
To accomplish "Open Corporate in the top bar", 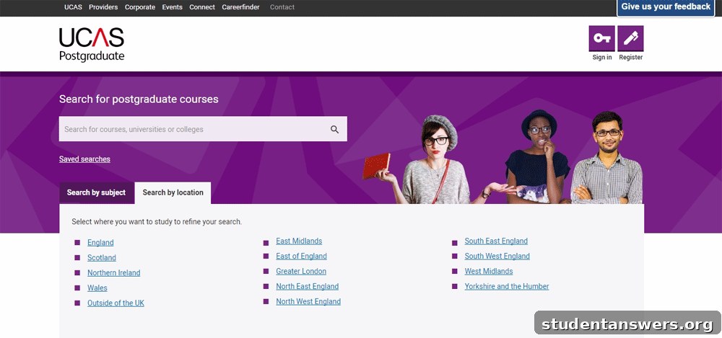I will tap(140, 7).
